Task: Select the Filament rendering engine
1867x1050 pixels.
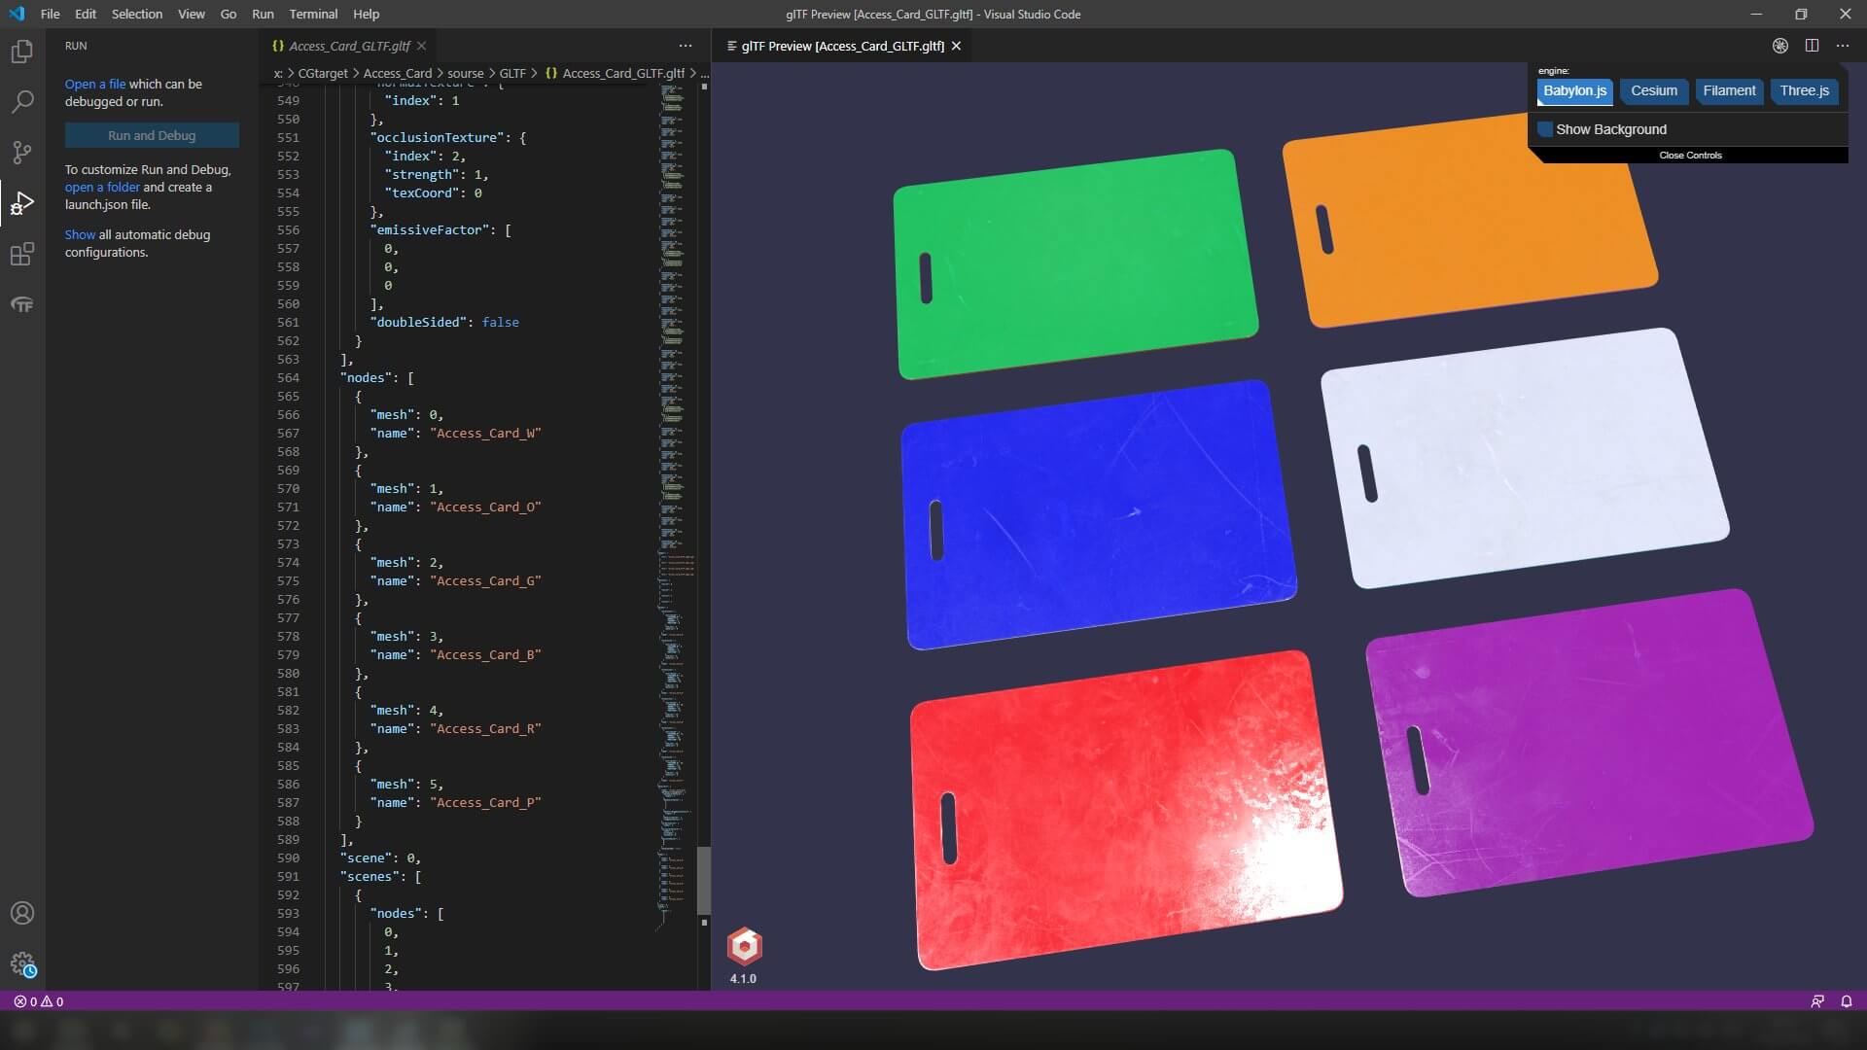Action: pyautogui.click(x=1729, y=90)
